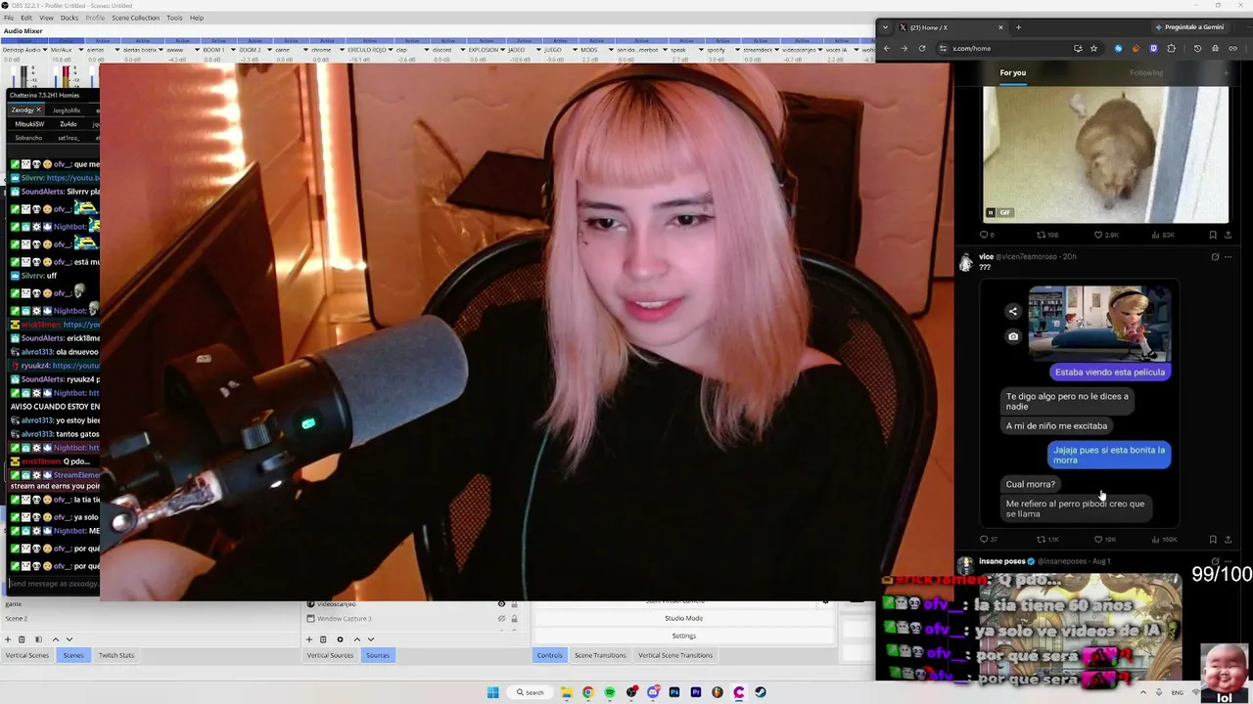Select the Following tab on X
Viewport: 1253px width, 704px height.
[x=1146, y=72]
